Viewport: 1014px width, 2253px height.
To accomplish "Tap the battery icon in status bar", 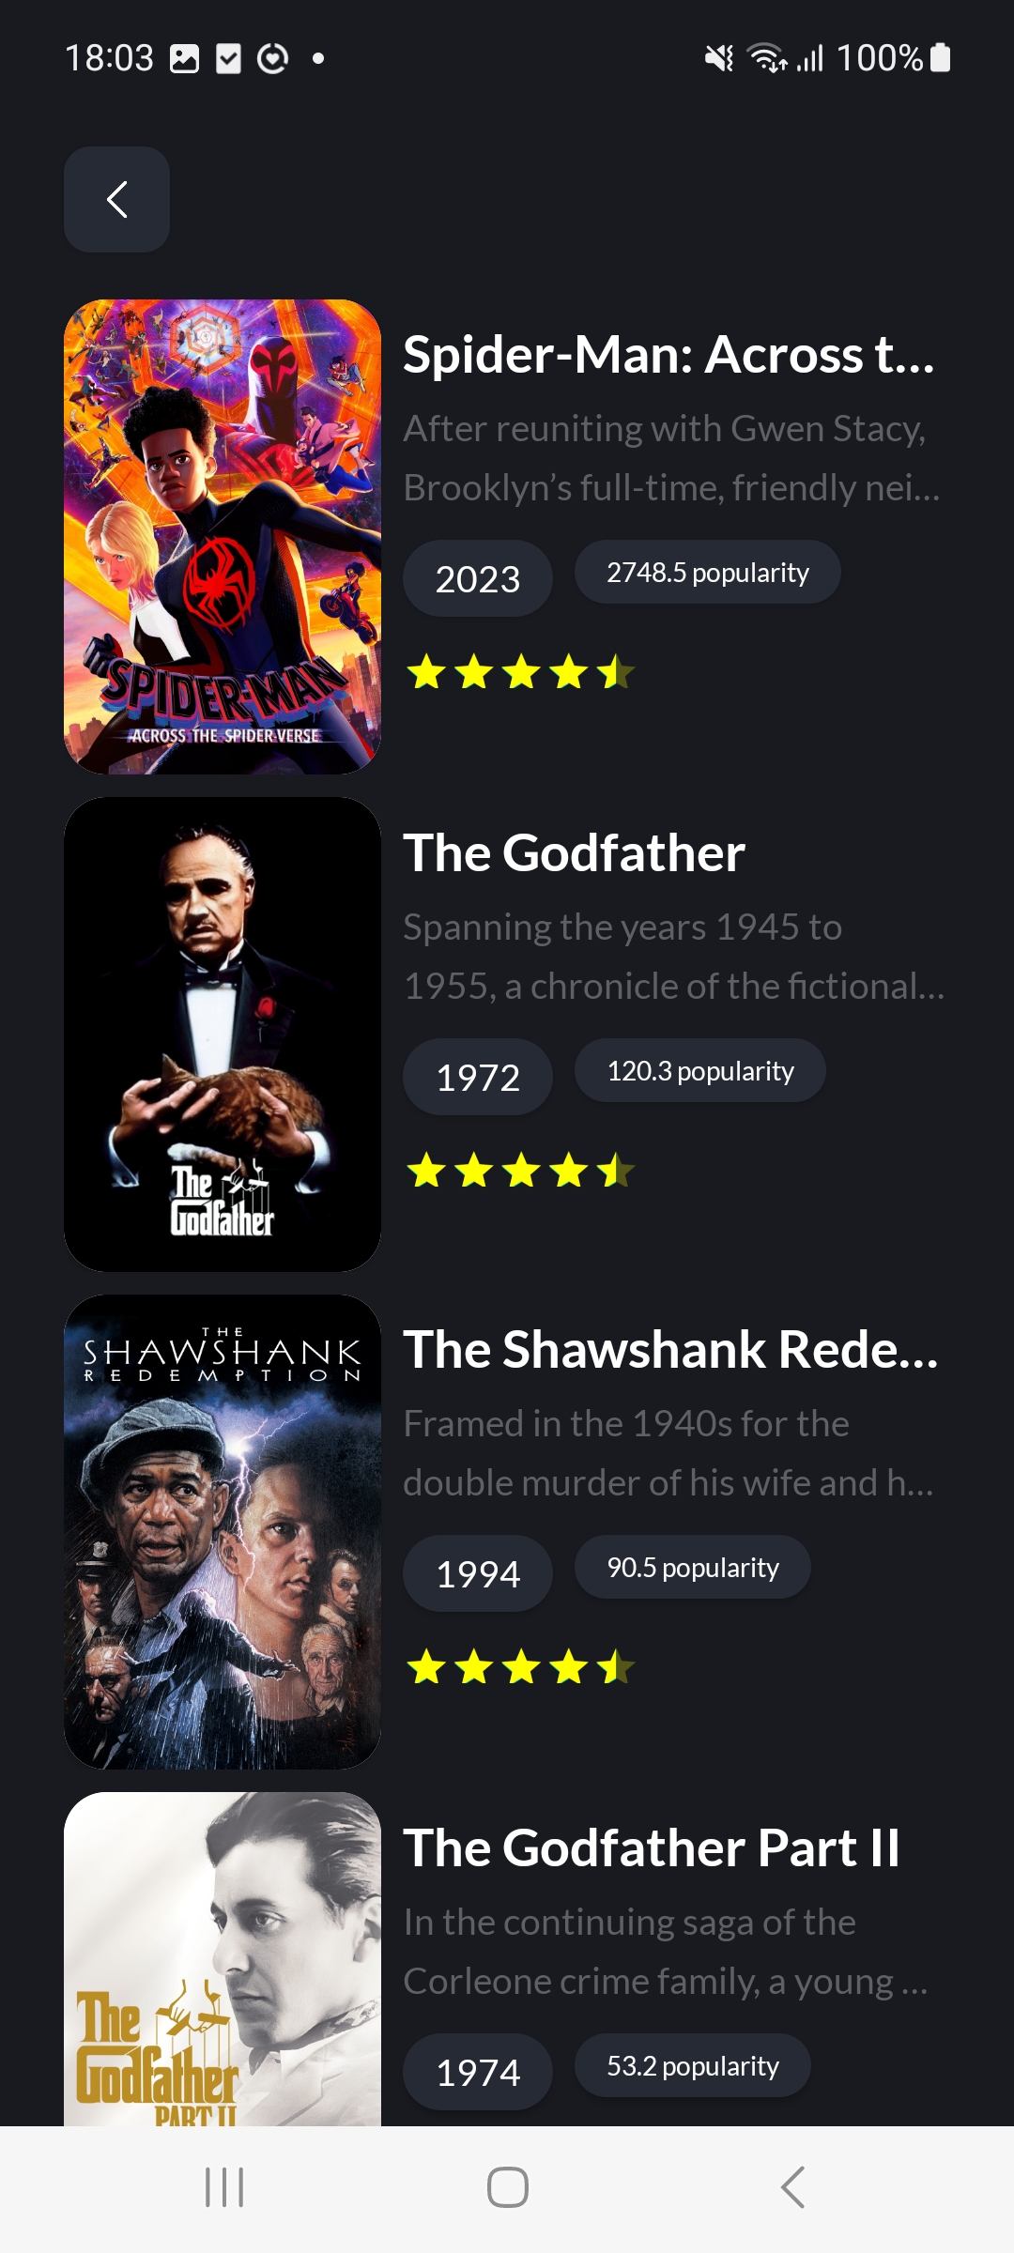I will click(940, 58).
